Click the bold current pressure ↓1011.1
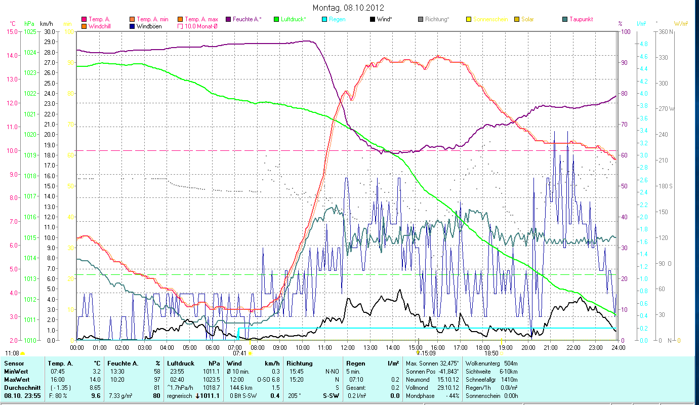The image size is (699, 405). 208,396
